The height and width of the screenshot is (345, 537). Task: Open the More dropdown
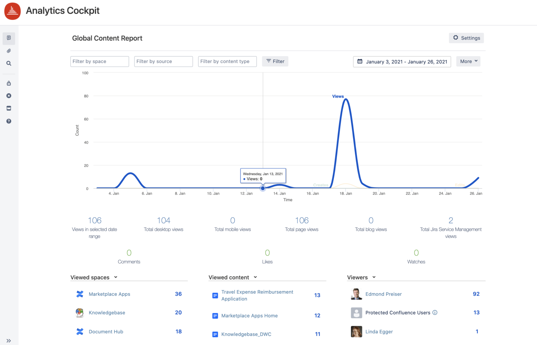coord(468,61)
